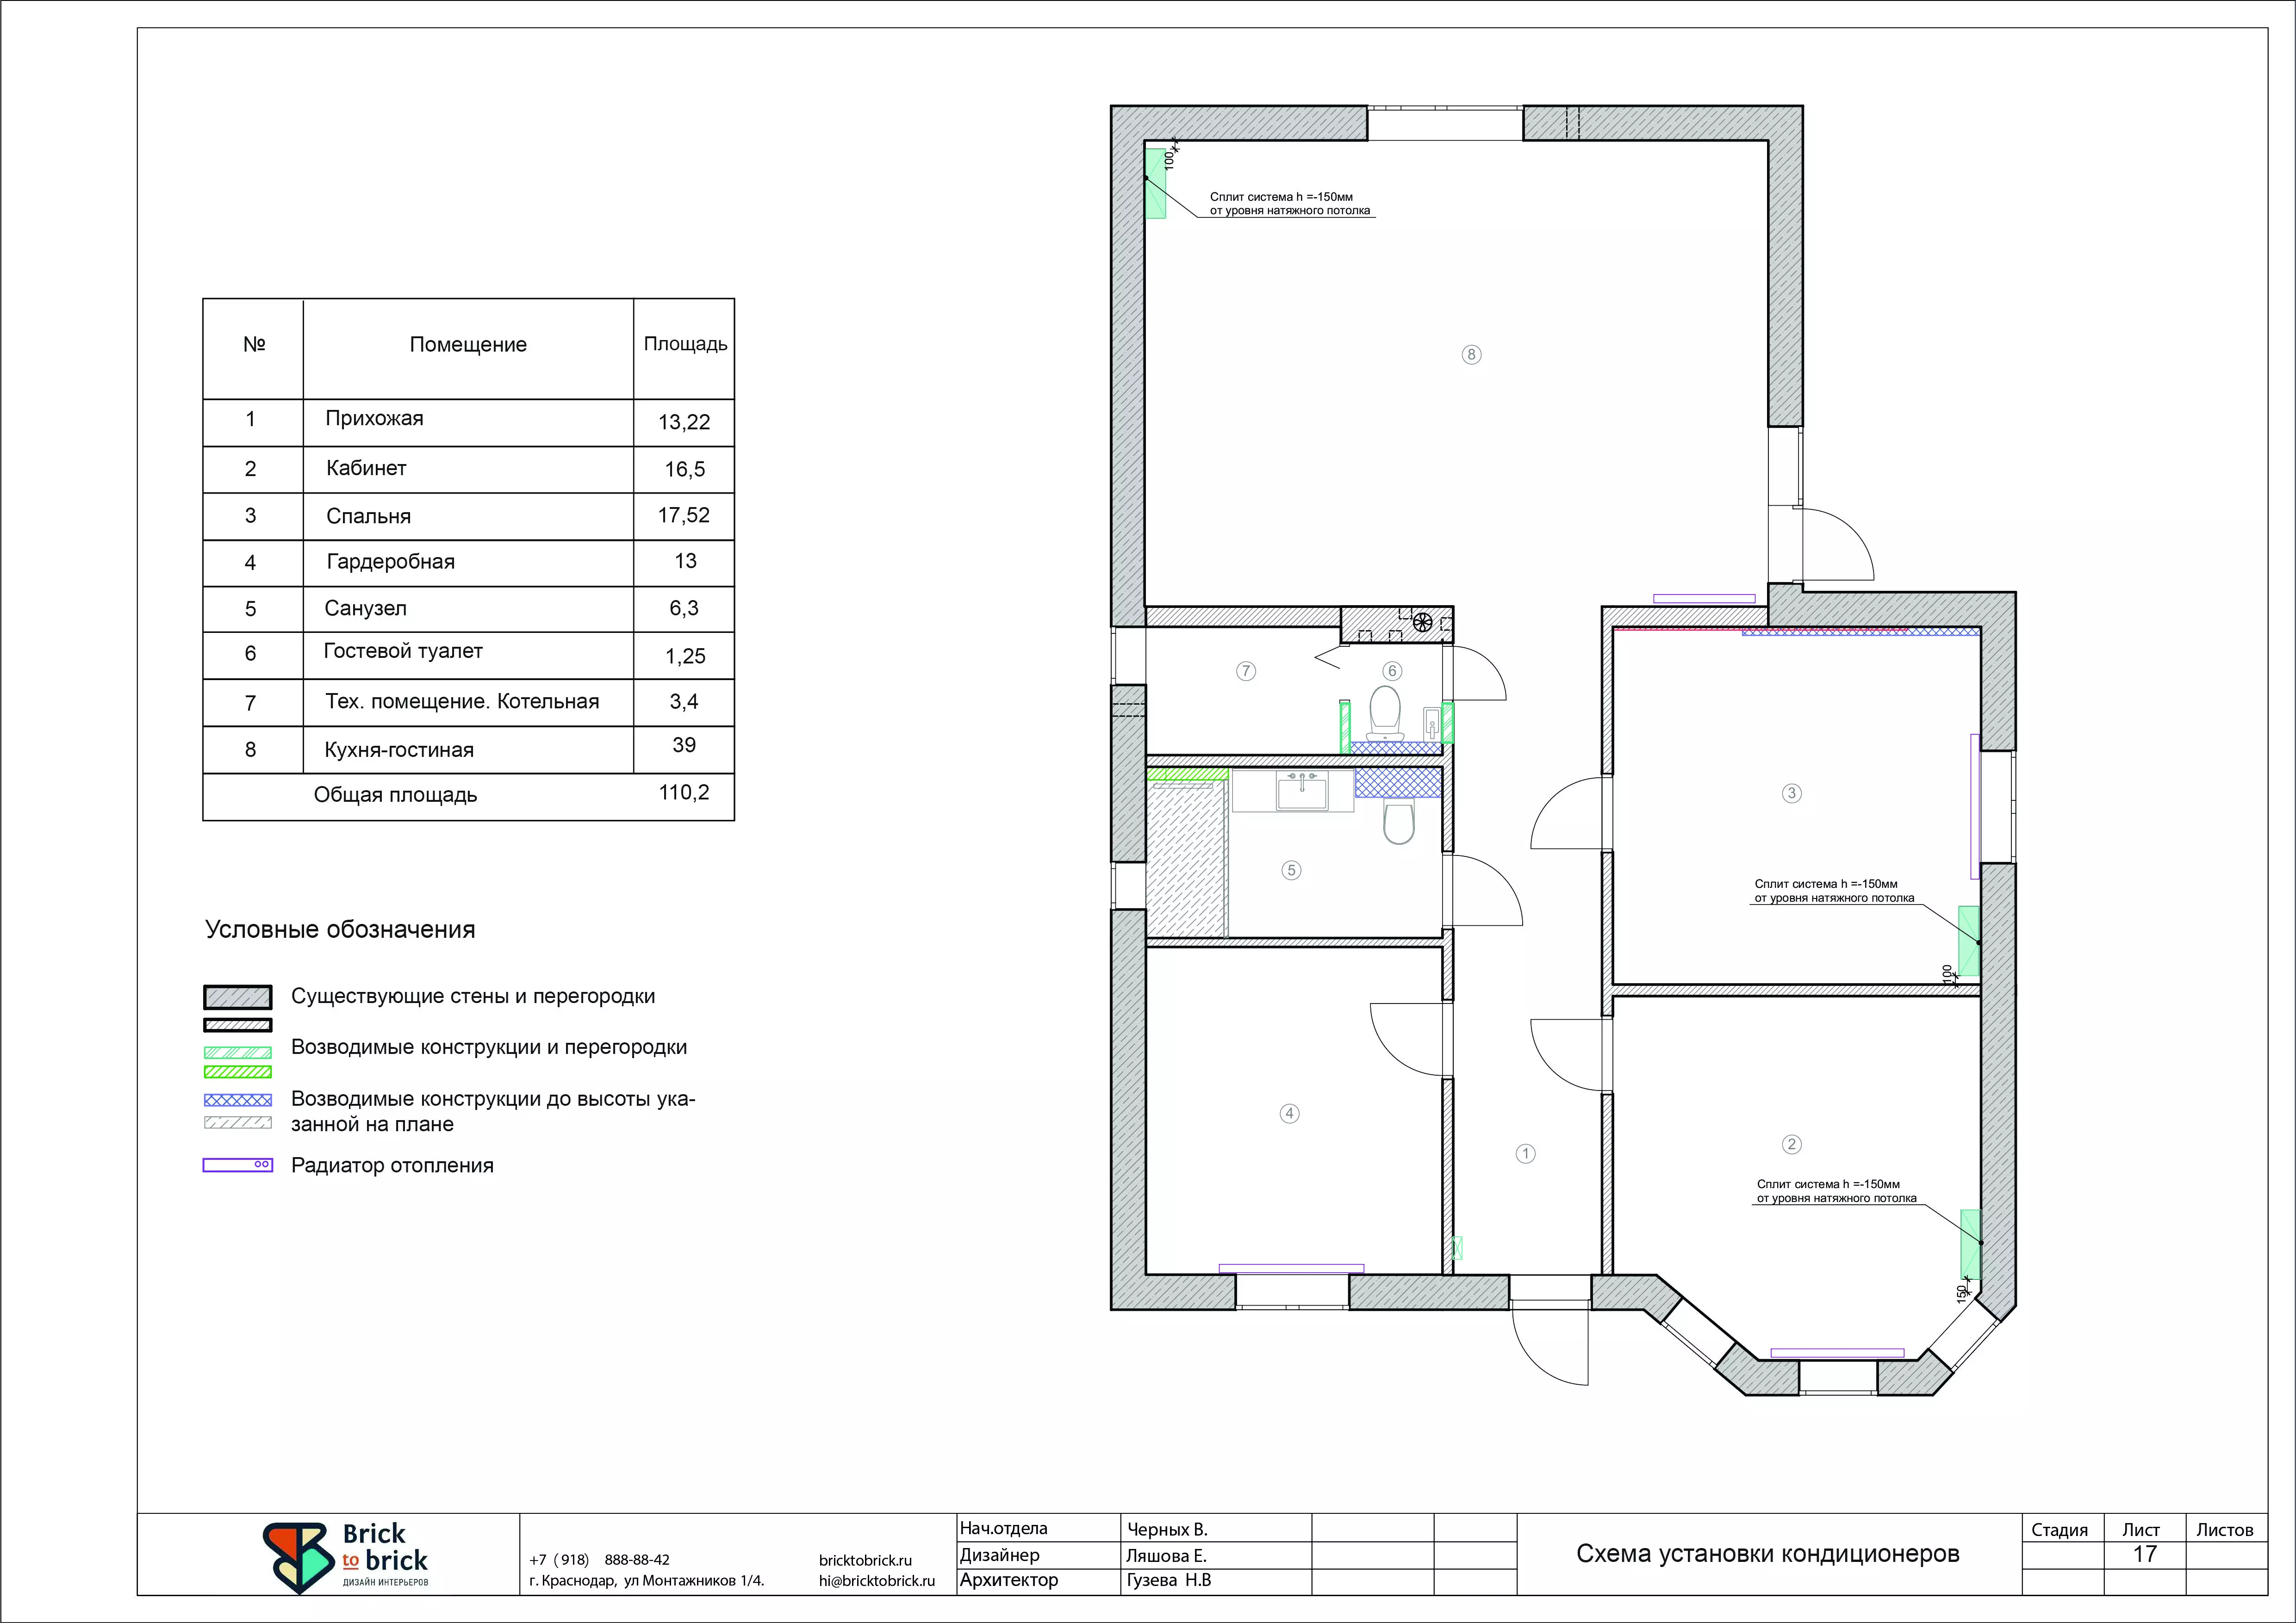Click the hi@bricktobrick.ru email address
Viewport: 2296px width, 1623px height.
point(876,1581)
